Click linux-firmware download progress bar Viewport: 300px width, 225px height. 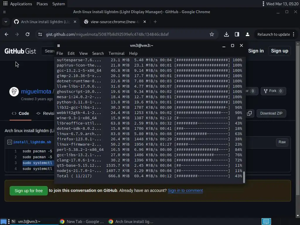(x=202, y=144)
